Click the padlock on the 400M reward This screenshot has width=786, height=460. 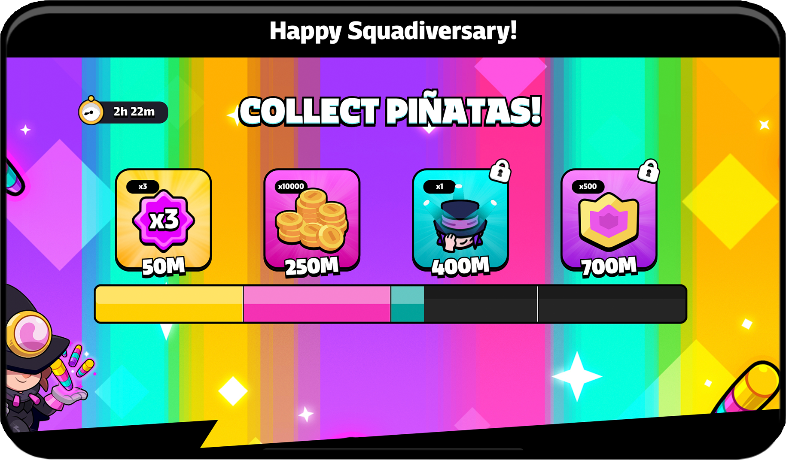500,171
